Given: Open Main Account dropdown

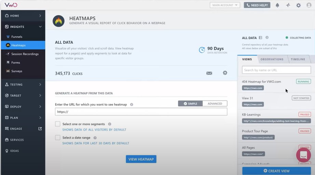Looking at the screenshot, I should 225,5.
